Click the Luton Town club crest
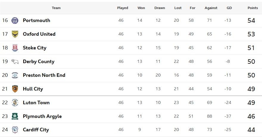 click(x=15, y=103)
